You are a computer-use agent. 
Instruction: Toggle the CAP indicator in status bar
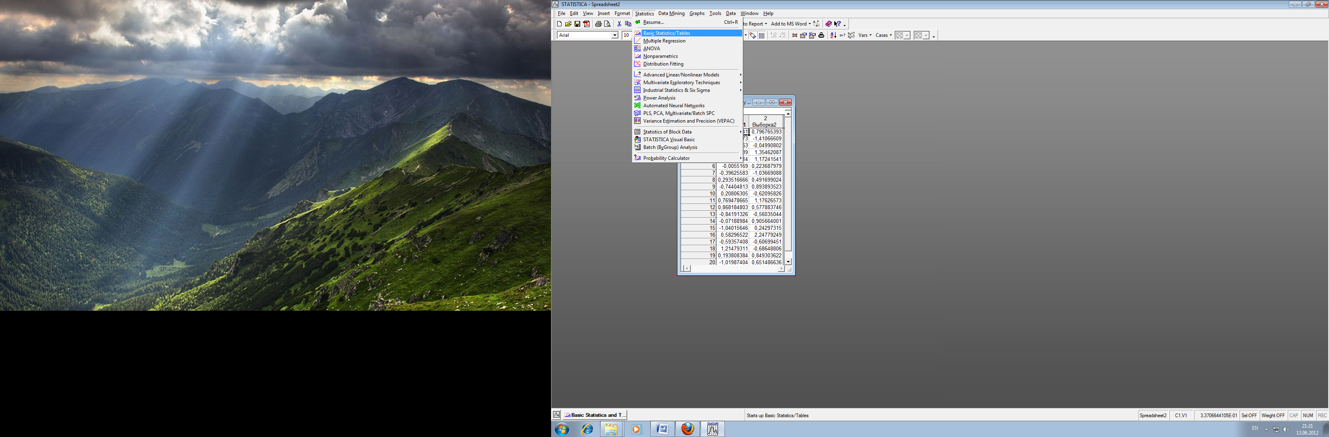[1293, 416]
